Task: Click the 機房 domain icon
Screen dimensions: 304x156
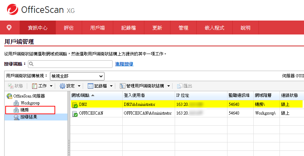Action: pyautogui.click(x=16, y=110)
